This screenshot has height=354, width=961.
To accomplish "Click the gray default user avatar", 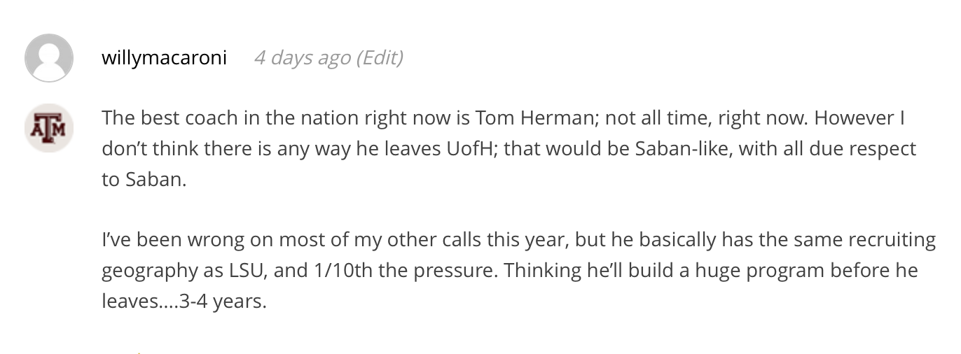I will click(x=49, y=58).
